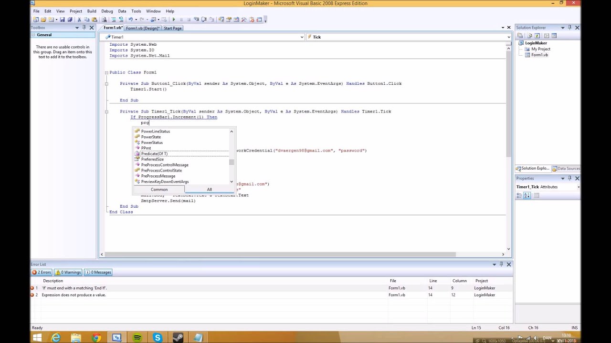Image resolution: width=611 pixels, height=343 pixels.
Task: Toggle the 0 Messages filter
Action: click(98, 272)
